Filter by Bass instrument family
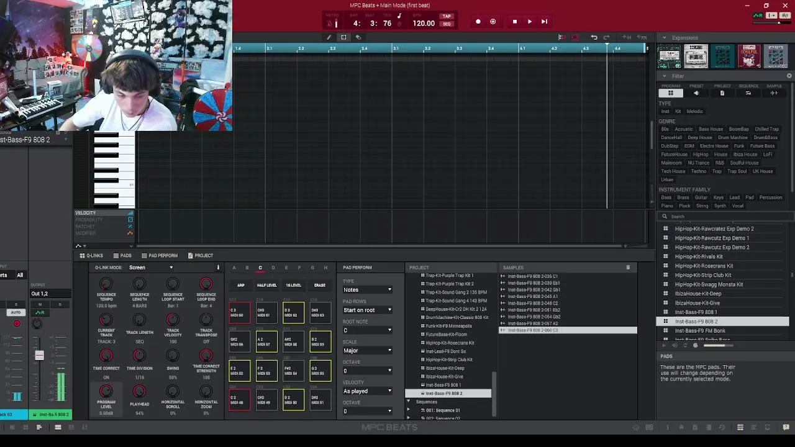This screenshot has height=447, width=795. pyautogui.click(x=666, y=197)
